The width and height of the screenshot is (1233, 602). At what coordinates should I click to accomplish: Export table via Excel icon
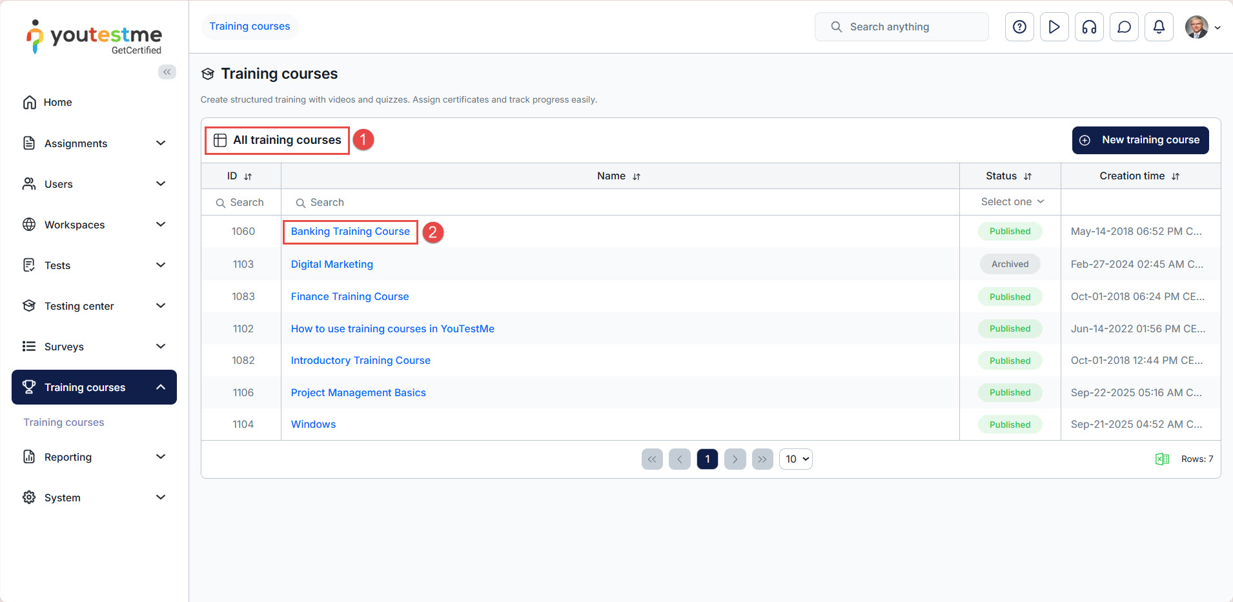1162,459
